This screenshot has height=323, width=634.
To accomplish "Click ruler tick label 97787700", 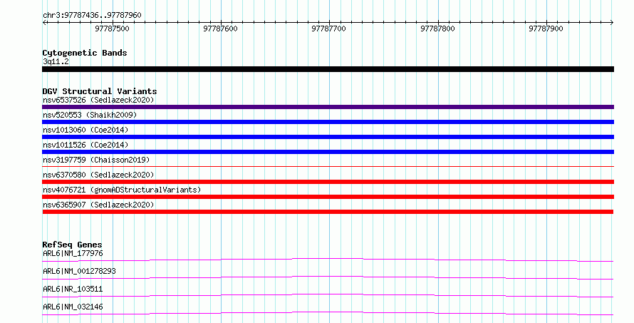I will coord(328,29).
